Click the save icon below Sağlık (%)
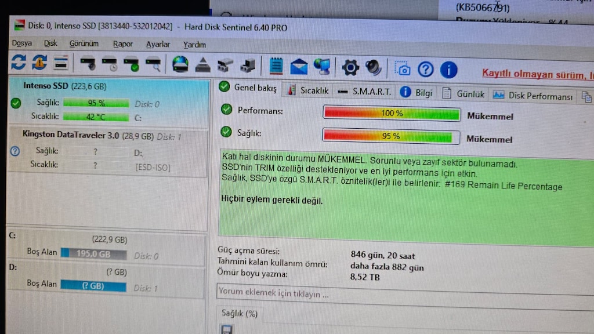594x334 pixels. 227,329
